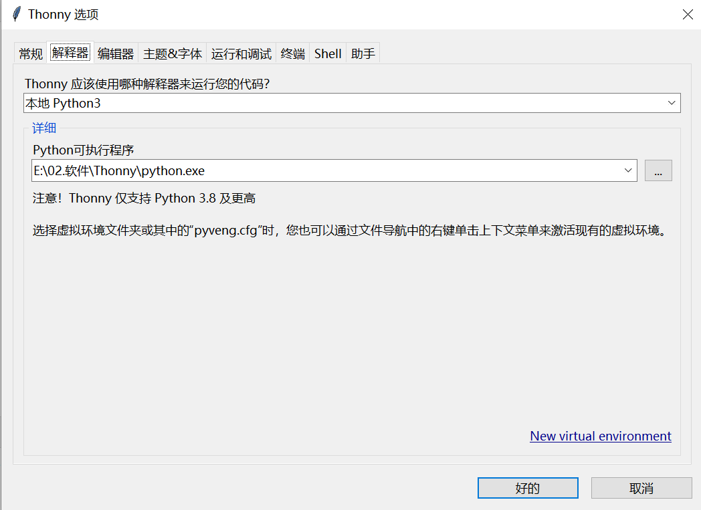Open the 运行和调试 tab
Image resolution: width=701 pixels, height=510 pixels.
[241, 53]
